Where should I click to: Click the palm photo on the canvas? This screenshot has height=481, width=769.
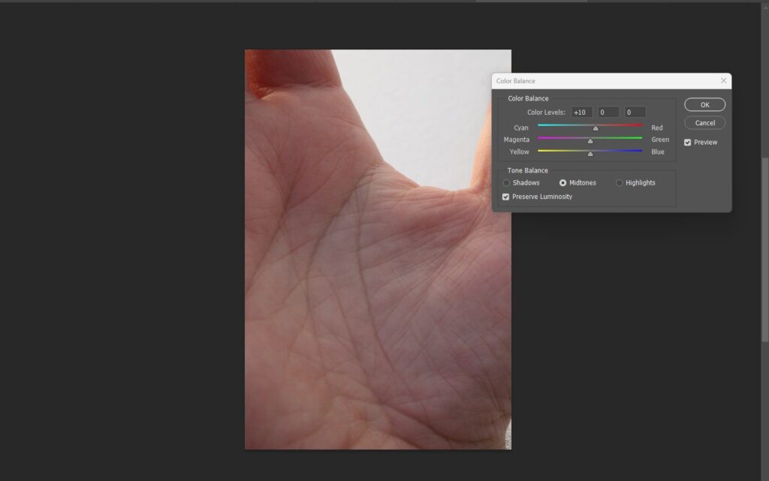(378, 249)
